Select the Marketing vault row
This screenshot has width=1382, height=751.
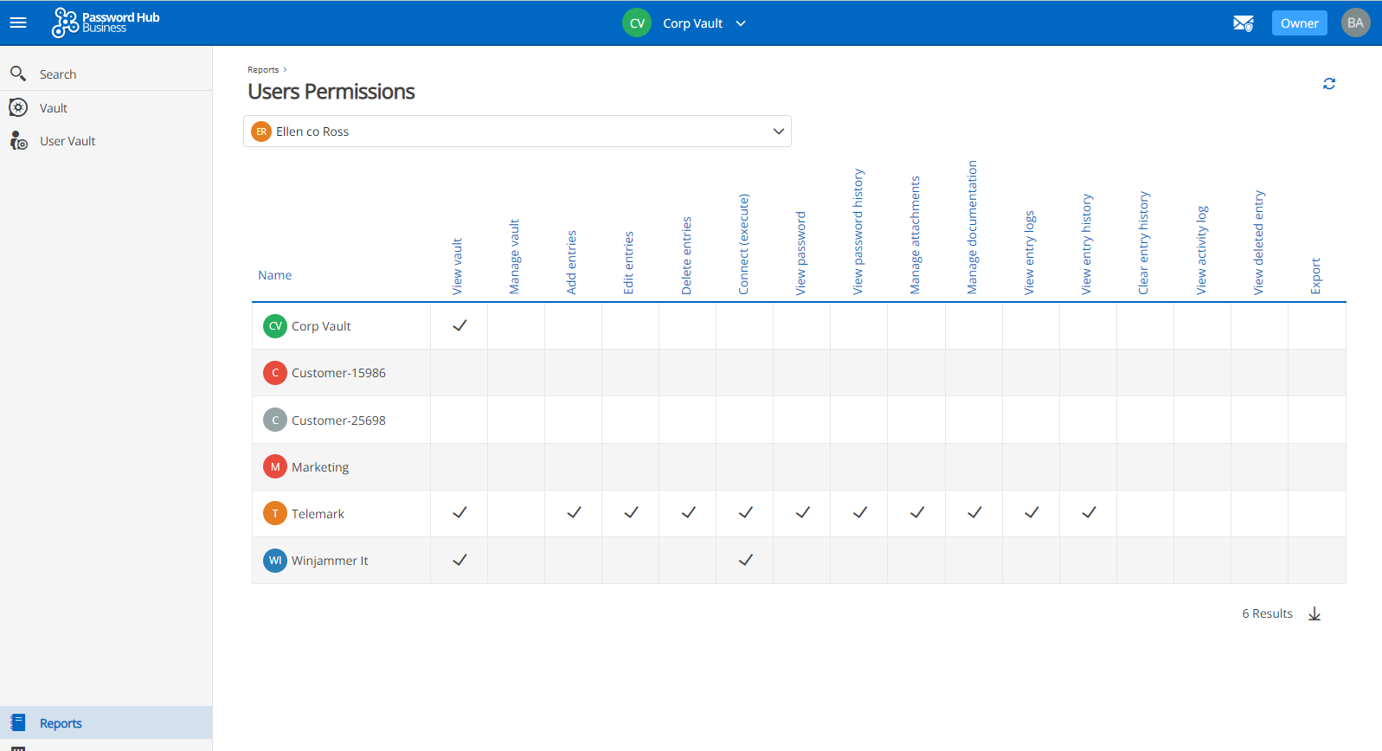click(x=320, y=467)
